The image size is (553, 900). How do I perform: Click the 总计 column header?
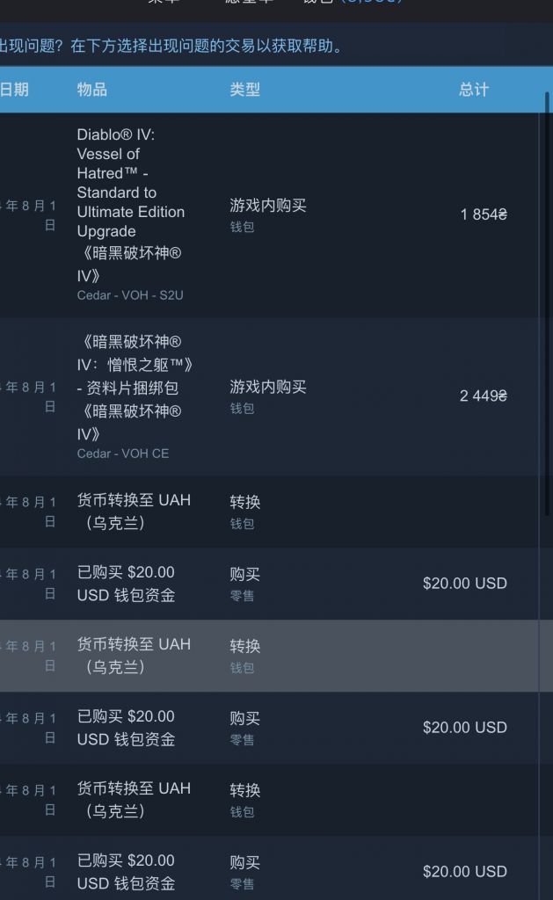474,91
